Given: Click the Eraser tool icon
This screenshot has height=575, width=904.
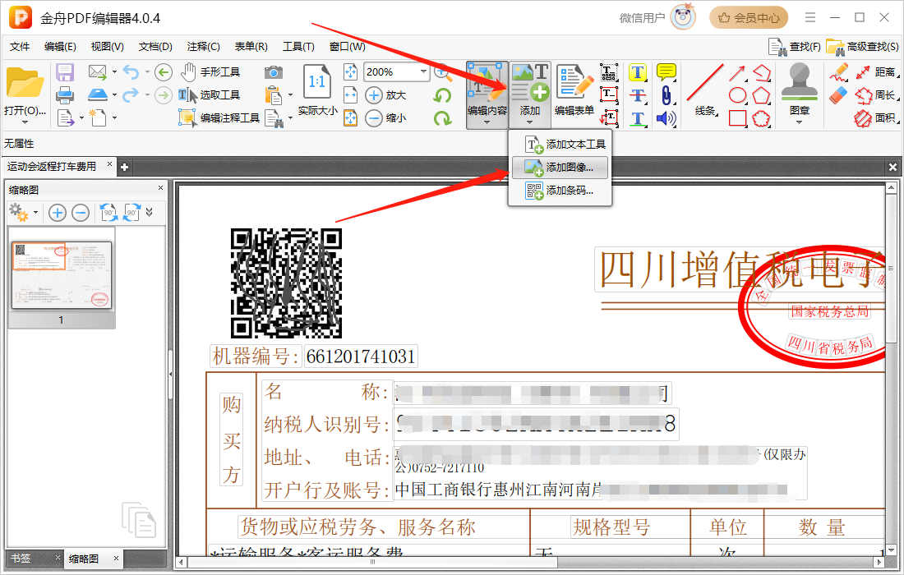Looking at the screenshot, I should click(839, 95).
